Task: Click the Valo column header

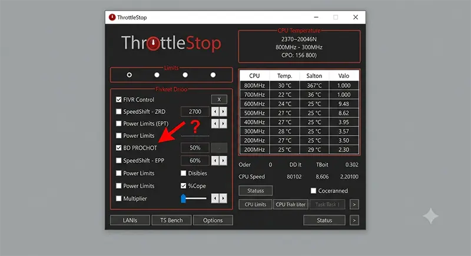Action: tap(344, 76)
